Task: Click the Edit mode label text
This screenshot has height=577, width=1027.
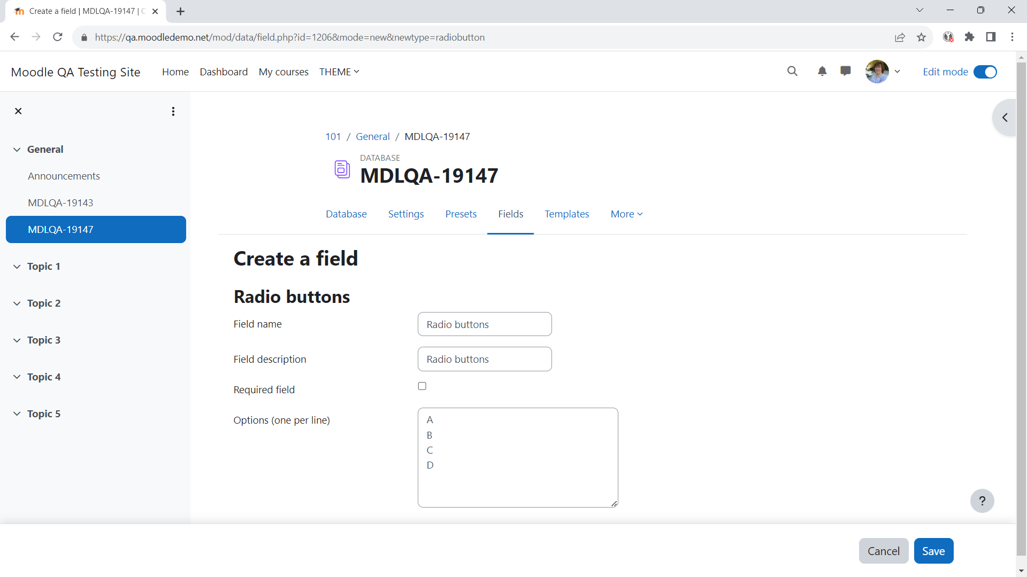Action: coord(945,72)
